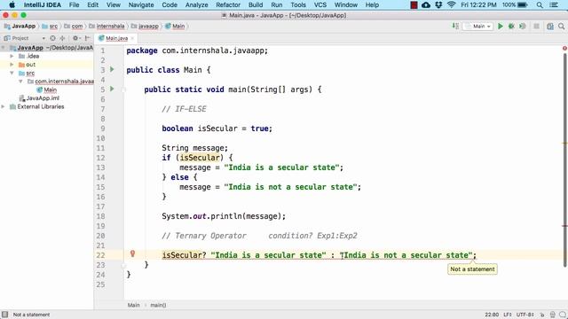
Task: Open the Refactor menu
Action: coord(228,4)
